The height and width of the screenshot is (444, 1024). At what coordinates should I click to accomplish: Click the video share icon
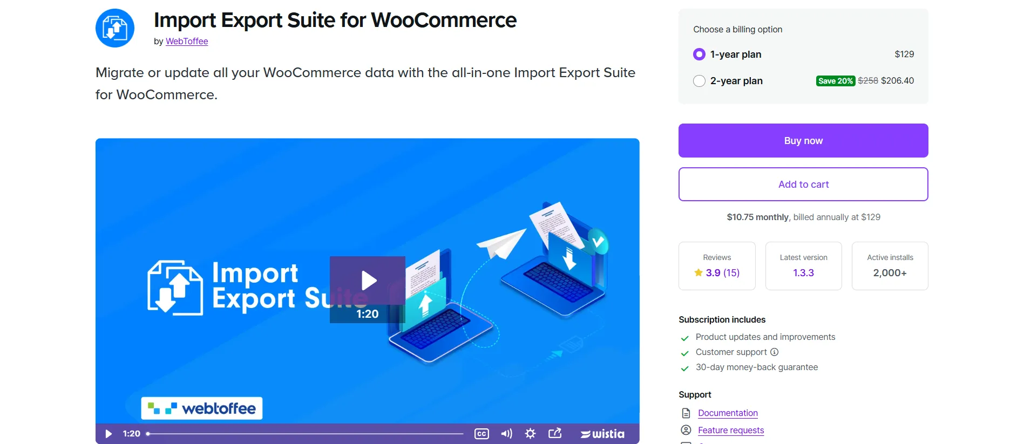[x=555, y=433]
